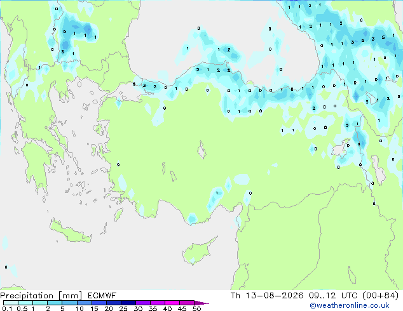Screen dimensions: 403x311
Task: Click the 2–5 mm legend color box
Action: pos(55,303)
